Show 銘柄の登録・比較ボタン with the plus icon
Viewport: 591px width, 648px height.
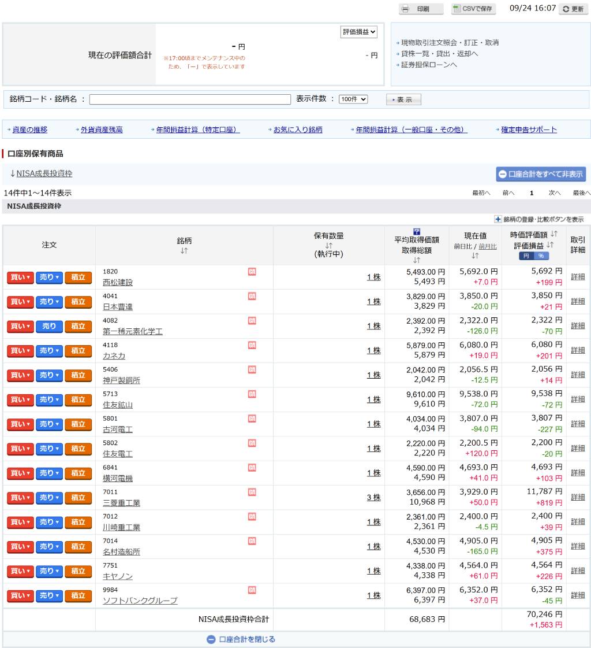pyautogui.click(x=498, y=219)
